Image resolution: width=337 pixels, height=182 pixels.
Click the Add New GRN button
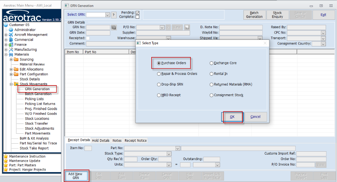pos(76,176)
